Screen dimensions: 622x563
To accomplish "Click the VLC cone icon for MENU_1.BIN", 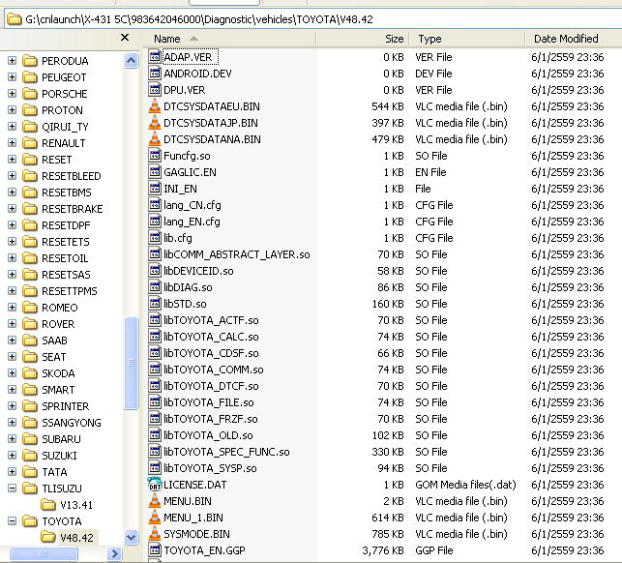I will tap(155, 518).
